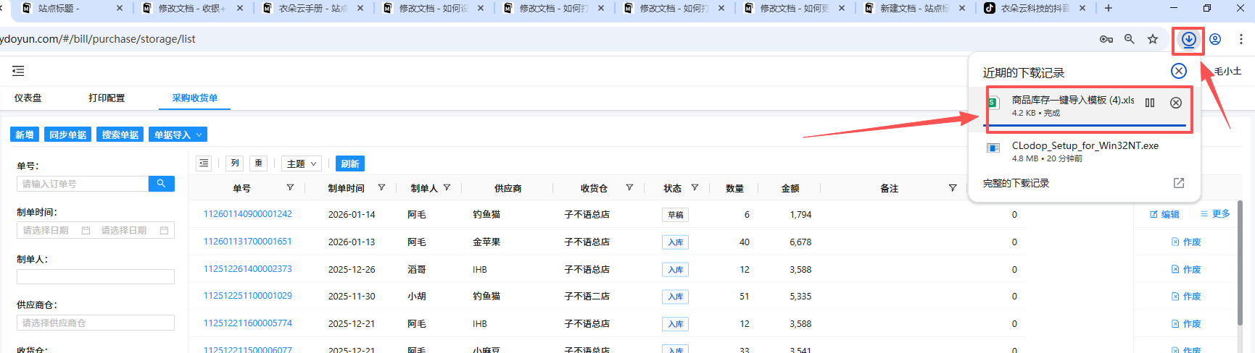Click the table indent layout icon
The width and height of the screenshot is (1255, 353).
coord(204,163)
